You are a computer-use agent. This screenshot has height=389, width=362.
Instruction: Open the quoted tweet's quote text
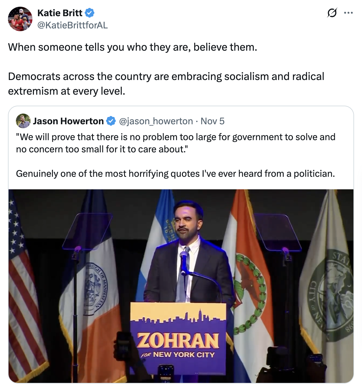(175, 143)
